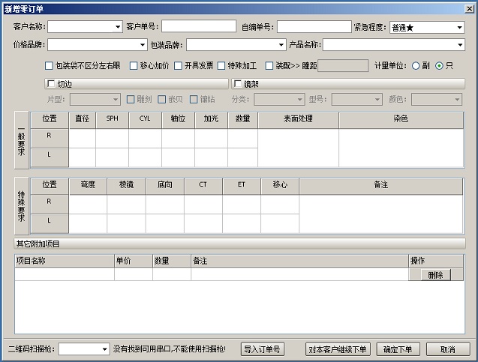Check 包装袋不区分左右眼 checkbox
478x362 pixels.
click(49, 66)
